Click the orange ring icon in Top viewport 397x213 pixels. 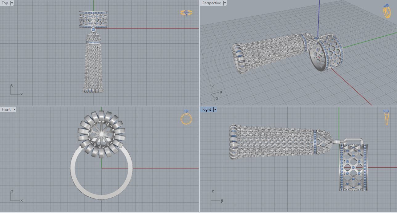186,13
